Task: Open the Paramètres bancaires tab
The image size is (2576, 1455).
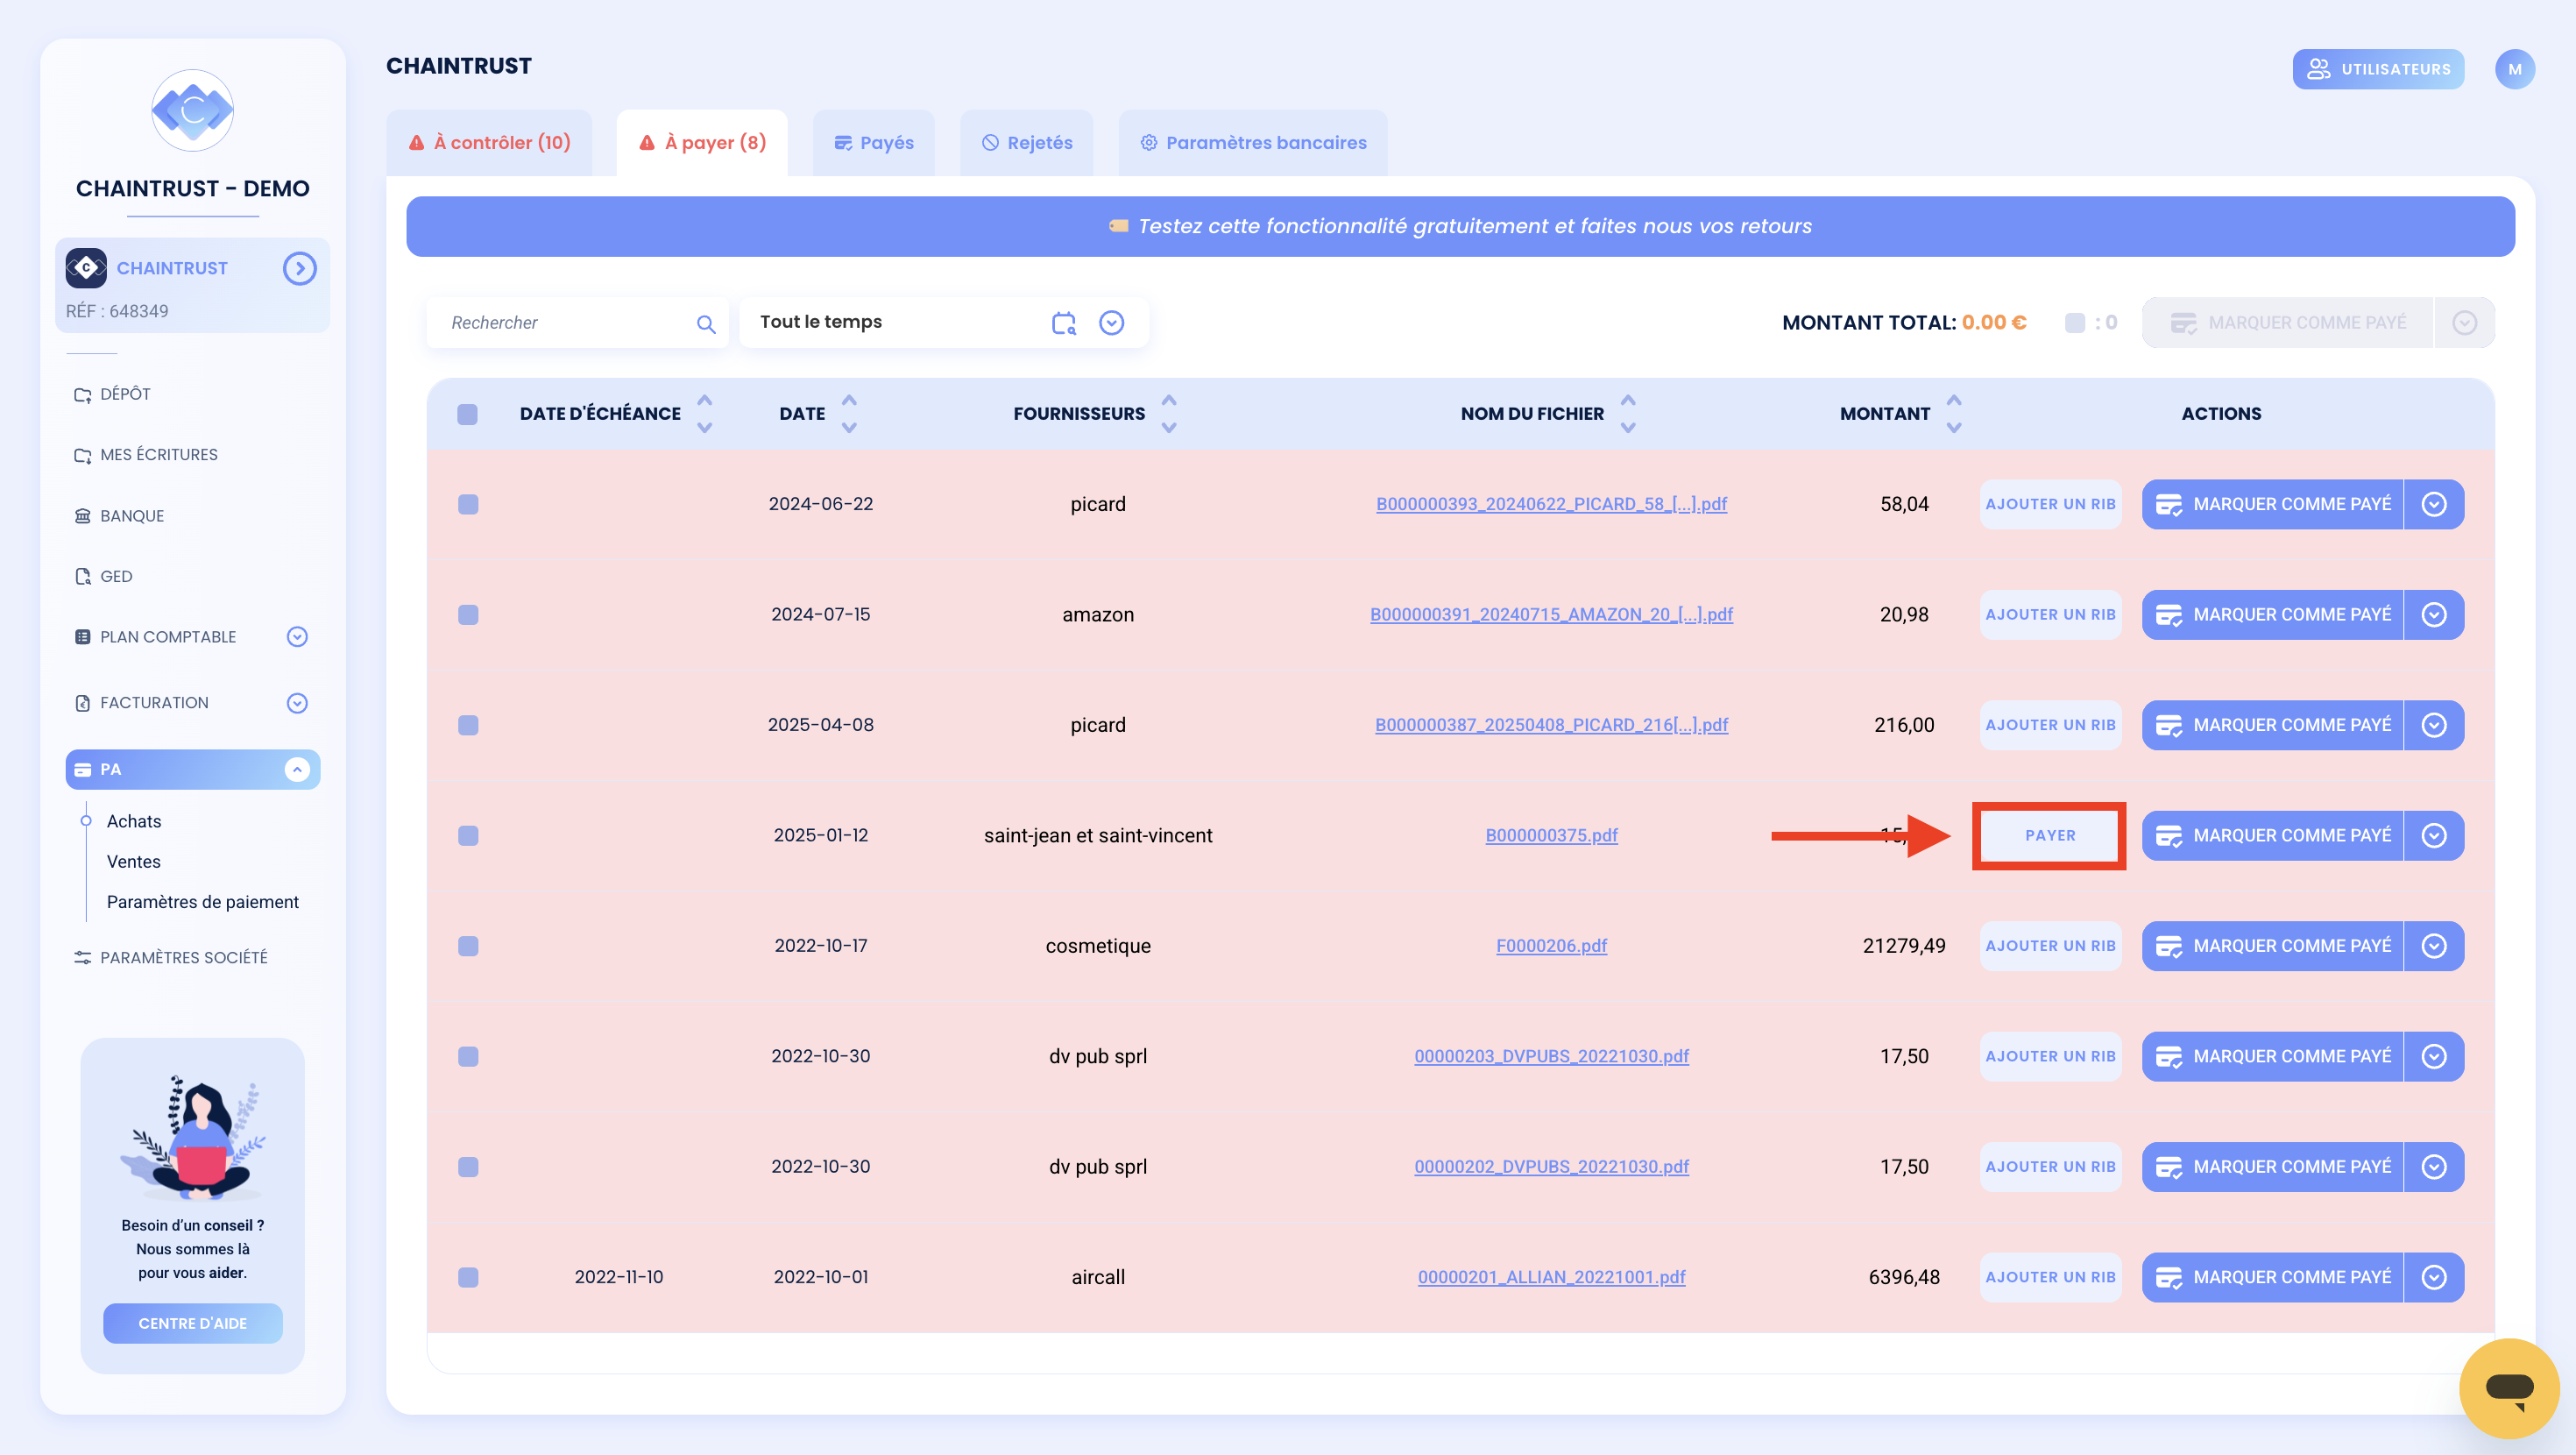Action: [1253, 143]
